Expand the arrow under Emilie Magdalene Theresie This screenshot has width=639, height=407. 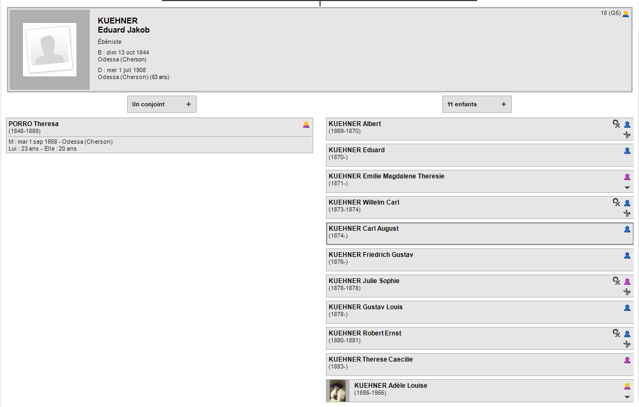(x=627, y=187)
